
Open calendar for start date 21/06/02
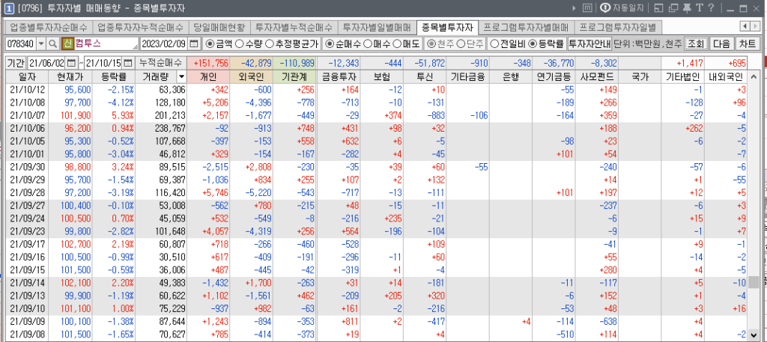(72, 62)
